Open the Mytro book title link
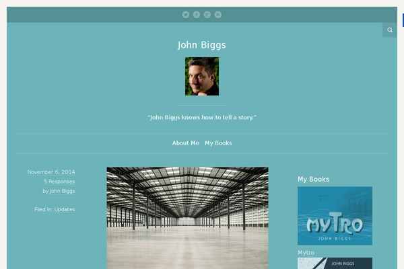The width and height of the screenshot is (404, 269). pos(306,253)
